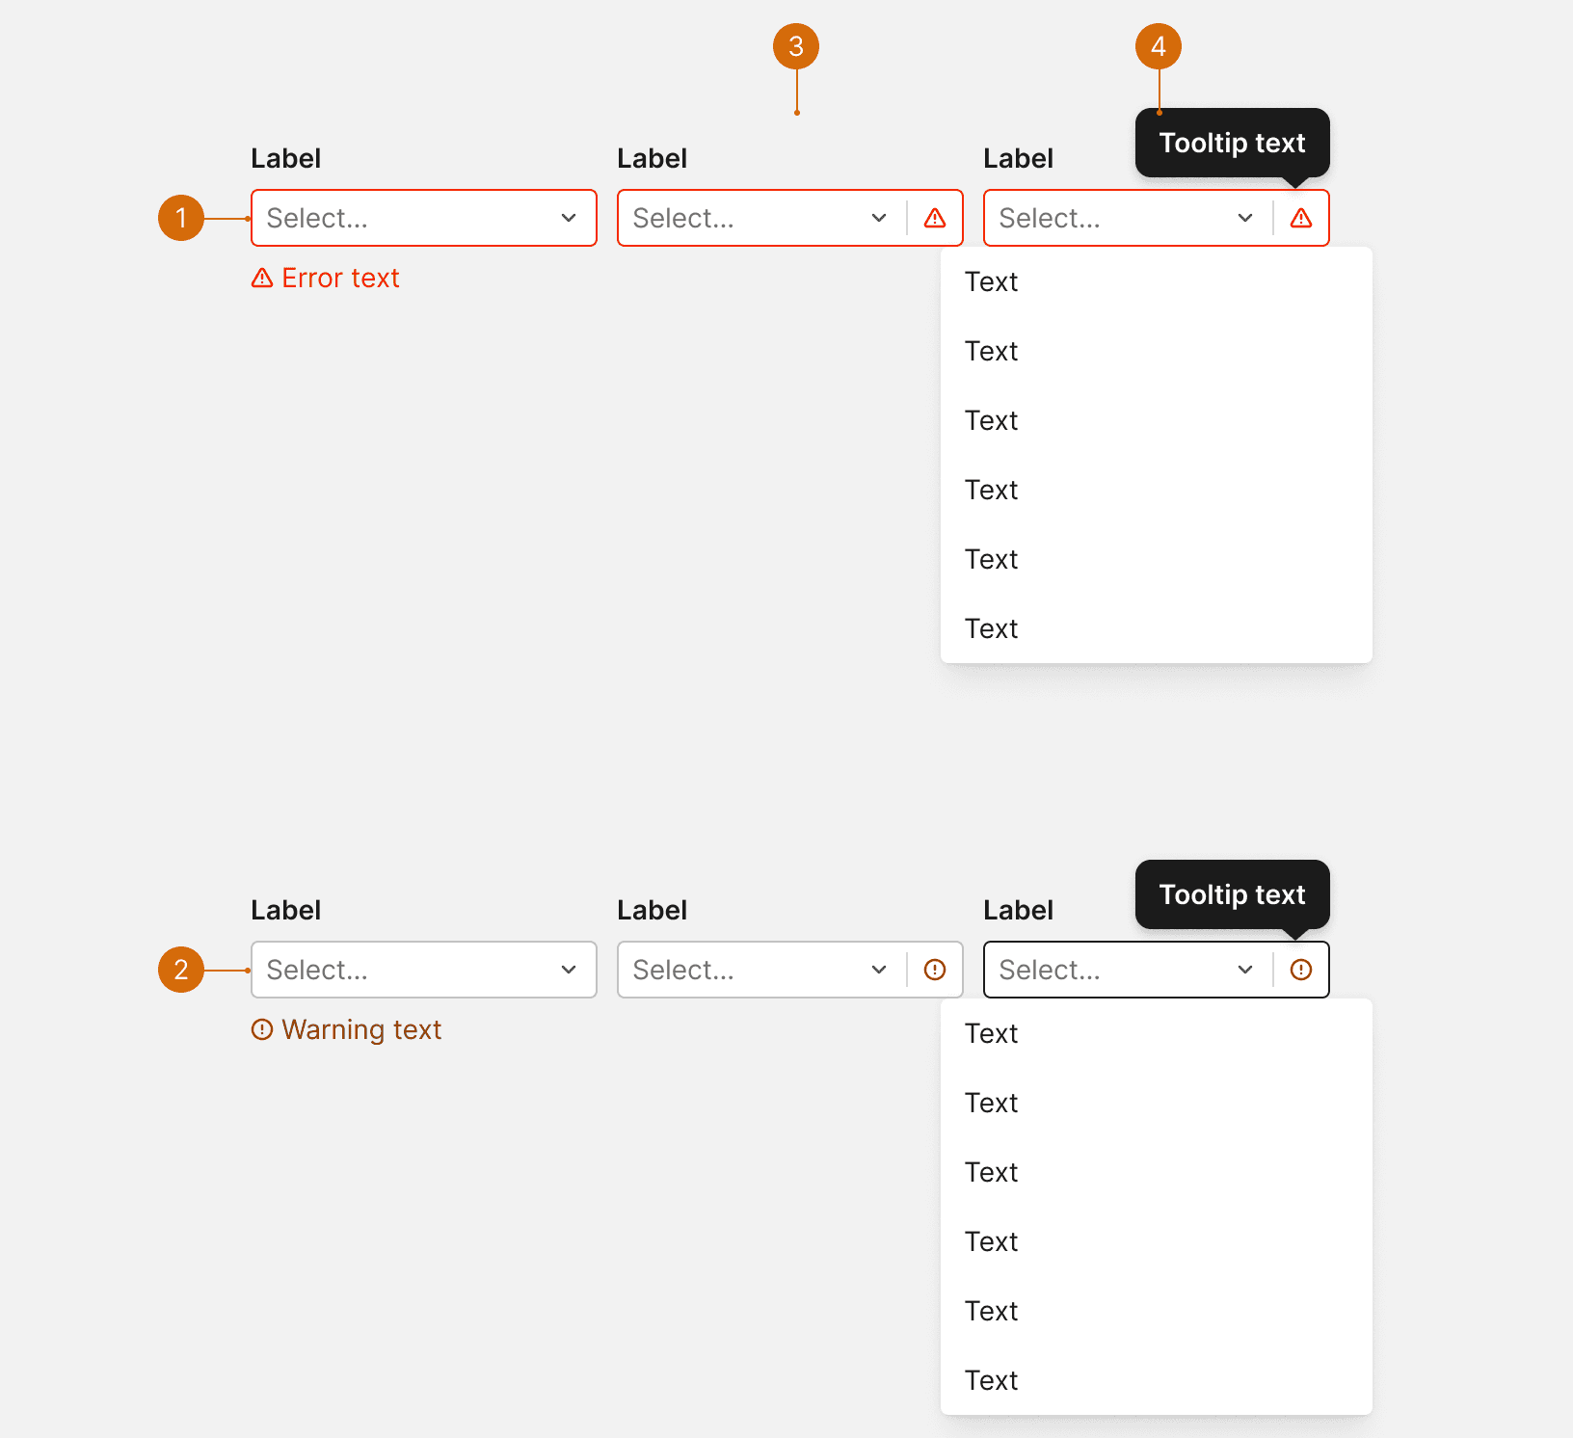Expand the chevron of middle top error select
This screenshot has height=1438, width=1573.
(879, 218)
